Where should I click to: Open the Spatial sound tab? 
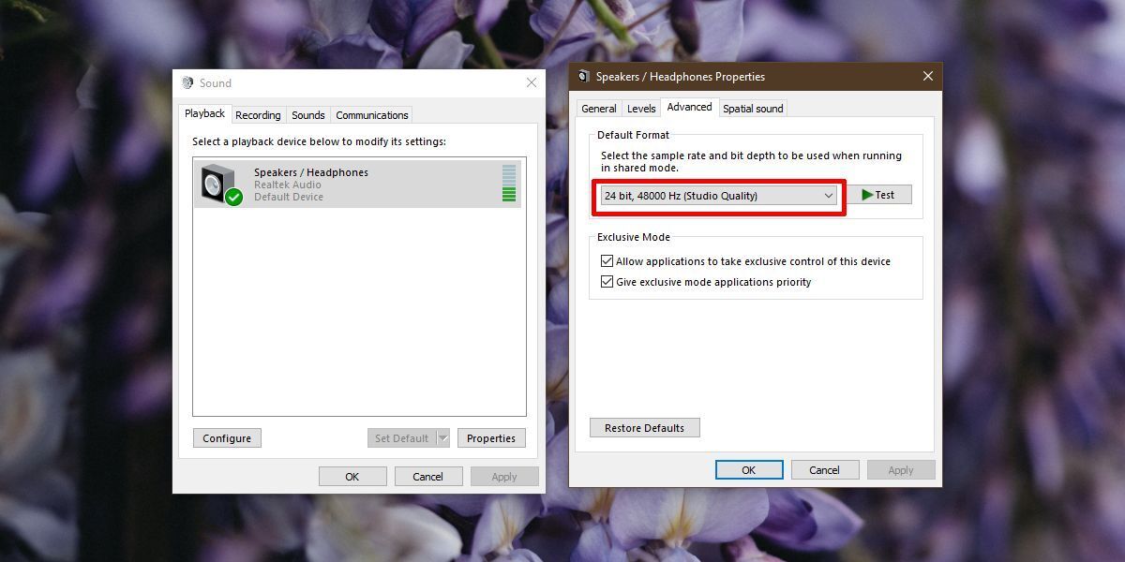753,108
